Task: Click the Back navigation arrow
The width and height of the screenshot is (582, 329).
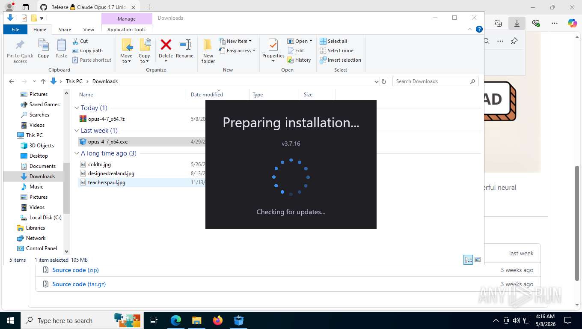Action: click(12, 81)
